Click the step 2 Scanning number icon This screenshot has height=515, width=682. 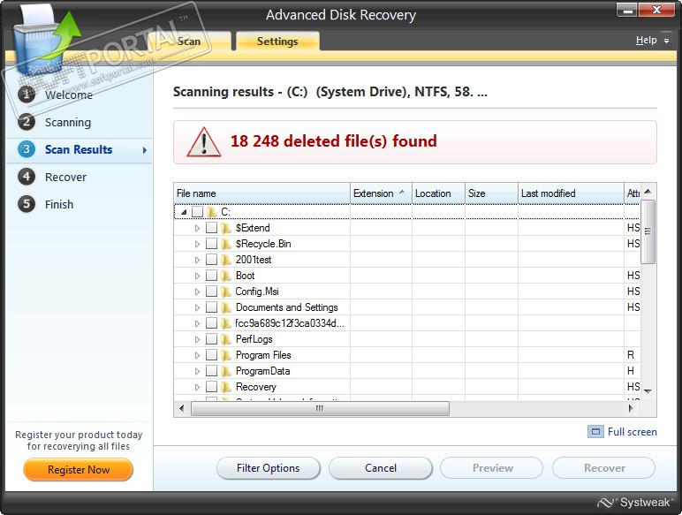point(27,122)
